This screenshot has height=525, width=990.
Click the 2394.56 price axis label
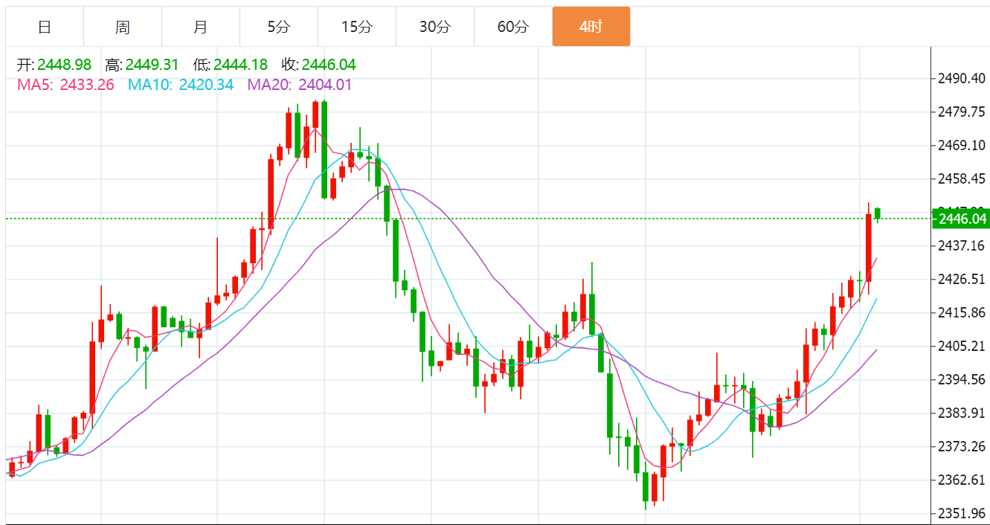(x=961, y=379)
